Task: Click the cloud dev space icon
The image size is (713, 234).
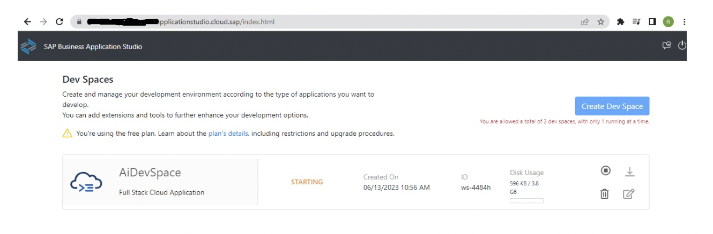Action: (x=86, y=182)
